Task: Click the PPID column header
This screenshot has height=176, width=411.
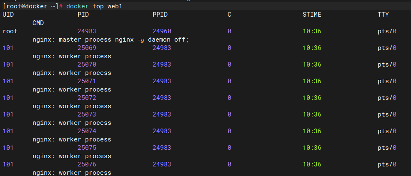Action: [x=160, y=15]
